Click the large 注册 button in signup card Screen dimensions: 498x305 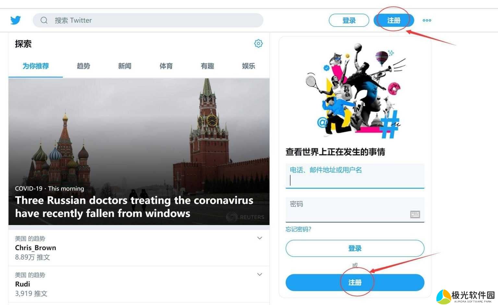[x=355, y=283]
